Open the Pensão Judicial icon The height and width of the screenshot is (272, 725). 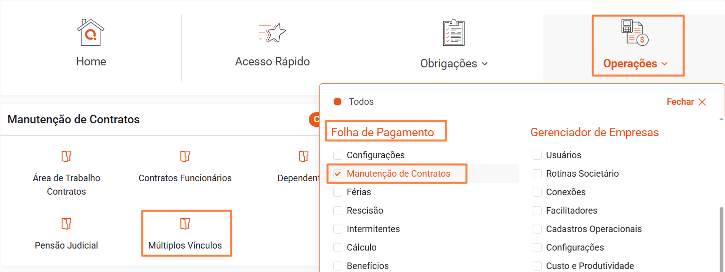(x=66, y=224)
